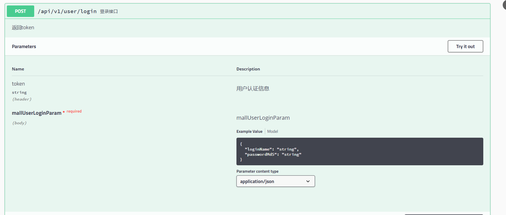This screenshot has width=506, height=215.
Task: Click the example JSON code block
Action: 360,151
